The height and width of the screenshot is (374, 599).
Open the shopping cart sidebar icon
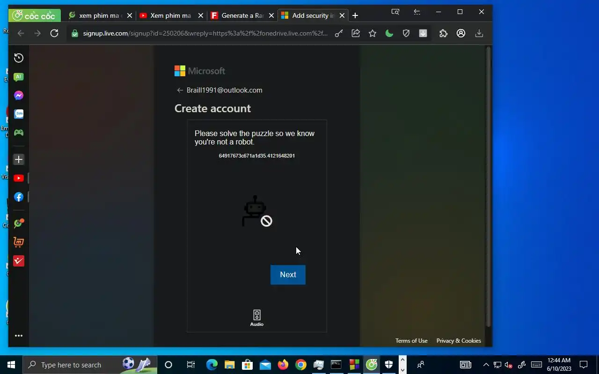pos(19,242)
